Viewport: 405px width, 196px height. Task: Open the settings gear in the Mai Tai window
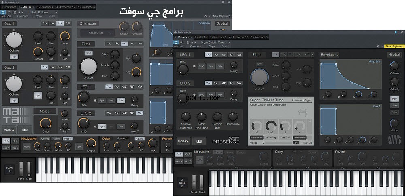(205, 16)
